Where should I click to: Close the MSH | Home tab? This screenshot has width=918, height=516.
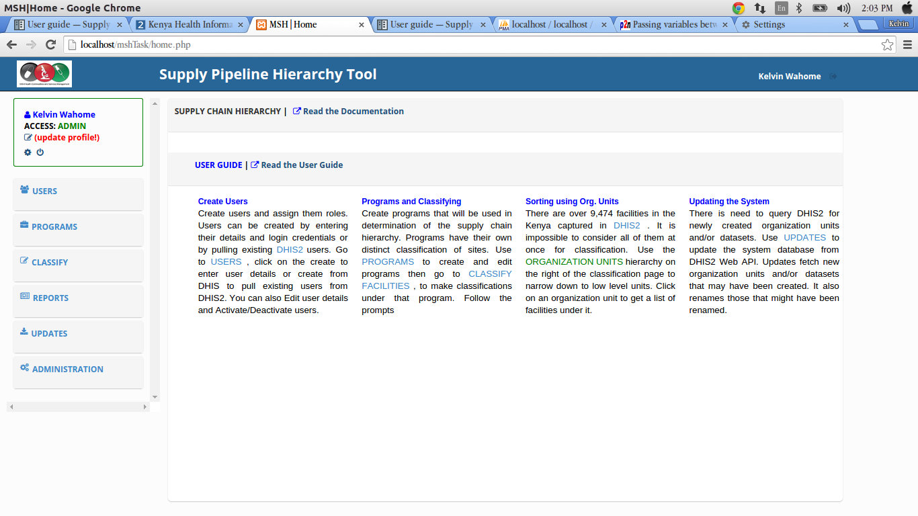coord(362,25)
